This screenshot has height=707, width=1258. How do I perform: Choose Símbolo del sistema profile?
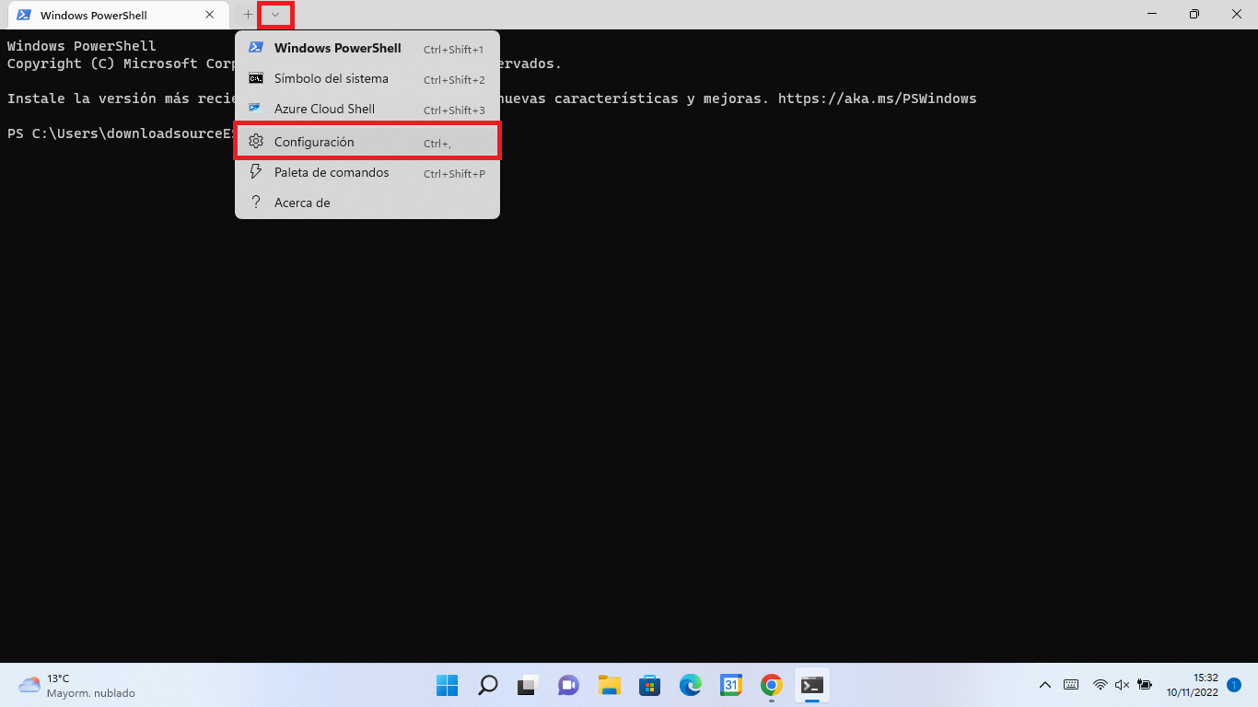367,78
